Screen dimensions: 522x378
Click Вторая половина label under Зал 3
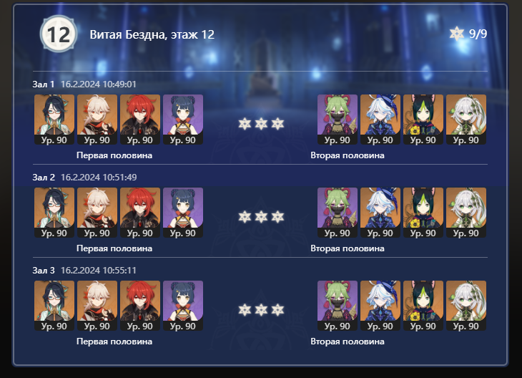[x=348, y=341]
